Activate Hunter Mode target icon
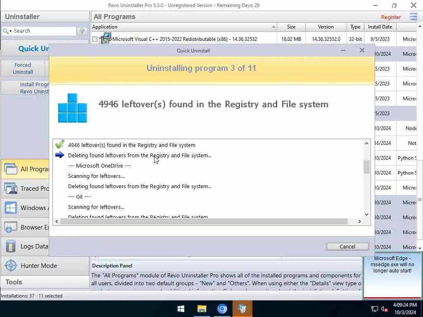423x317 pixels. pos(11,265)
